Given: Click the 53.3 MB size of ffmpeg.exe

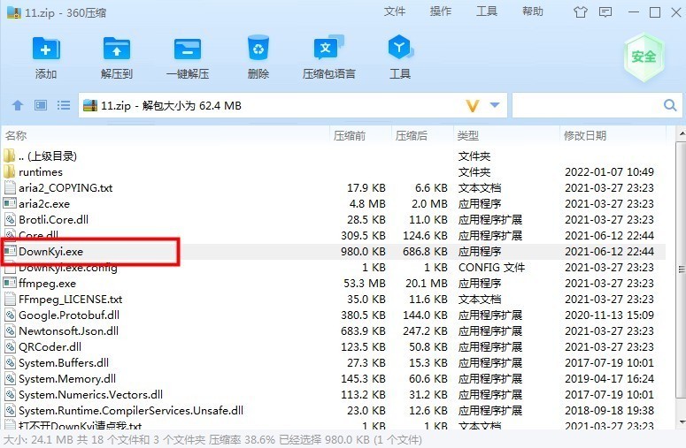Looking at the screenshot, I should tap(365, 283).
